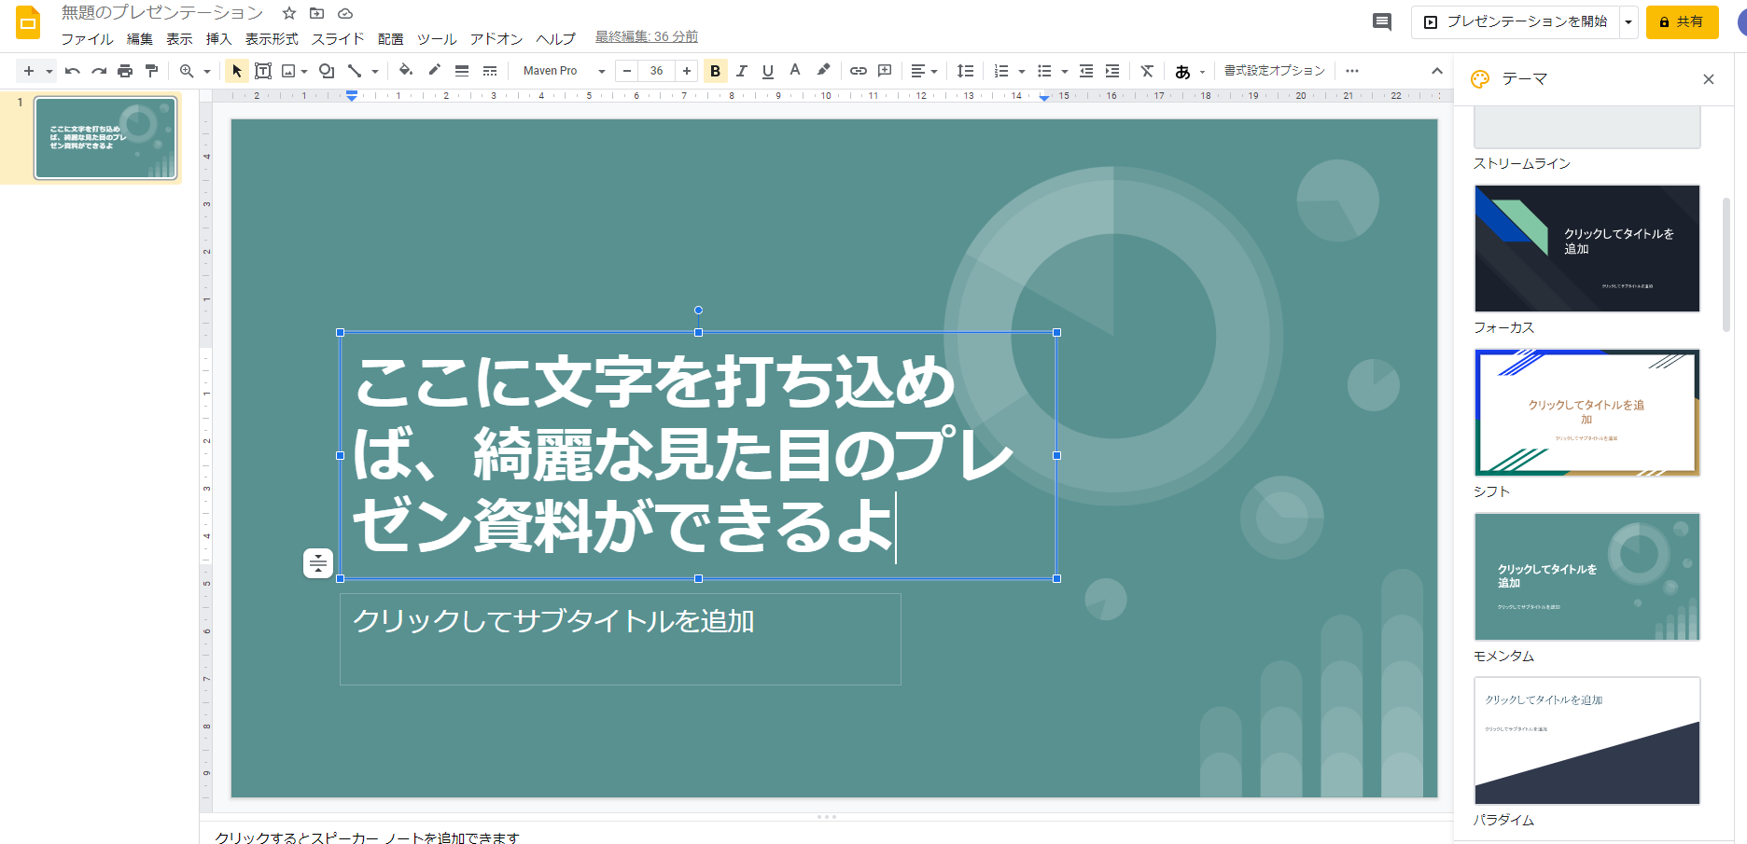Expand the zoom level dropdown arrow

click(x=207, y=71)
